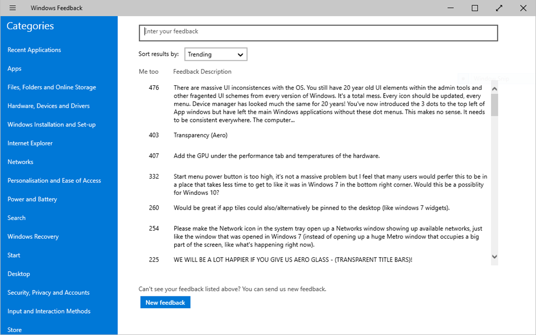
Task: Click the Feedback Description column header
Action: [x=203, y=72]
